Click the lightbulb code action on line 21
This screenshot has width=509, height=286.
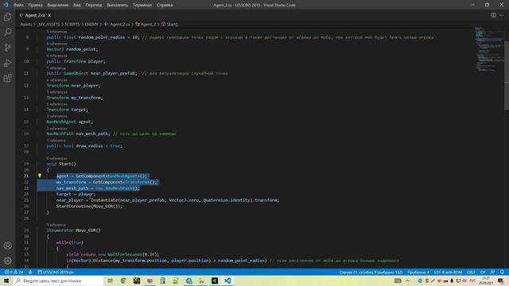(x=40, y=176)
